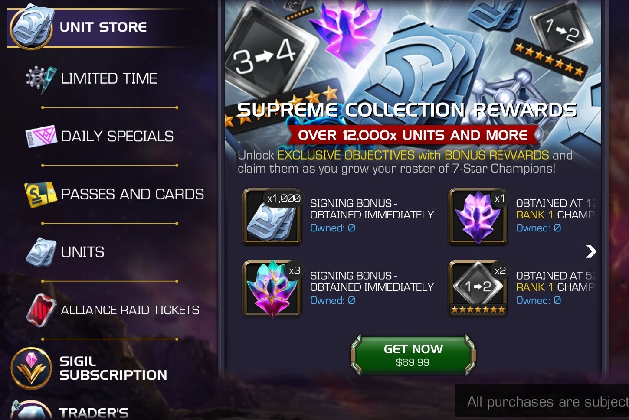Click the Limited Time gear bolt icon

pyautogui.click(x=41, y=79)
